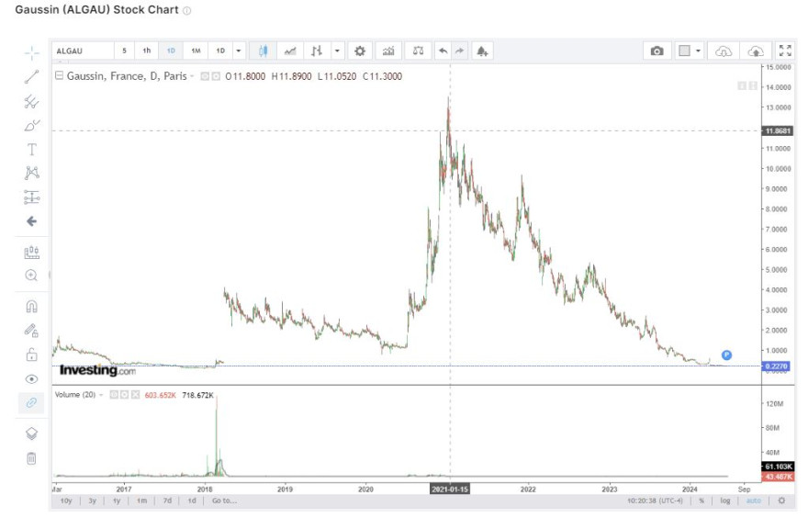Click the 11.8681 price label
Image resolution: width=808 pixels, height=518 pixels.
tap(777, 131)
